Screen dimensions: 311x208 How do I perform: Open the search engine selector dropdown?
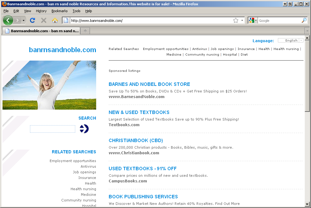(256, 20)
